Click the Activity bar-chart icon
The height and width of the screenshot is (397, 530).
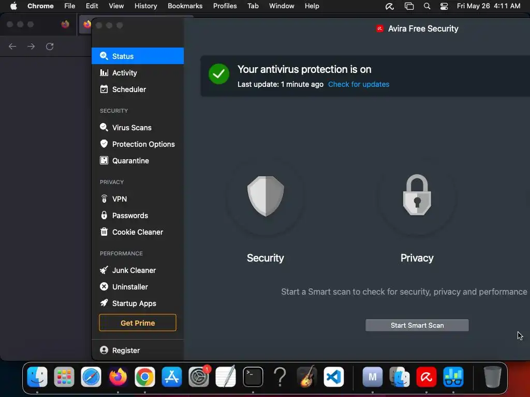tap(104, 72)
